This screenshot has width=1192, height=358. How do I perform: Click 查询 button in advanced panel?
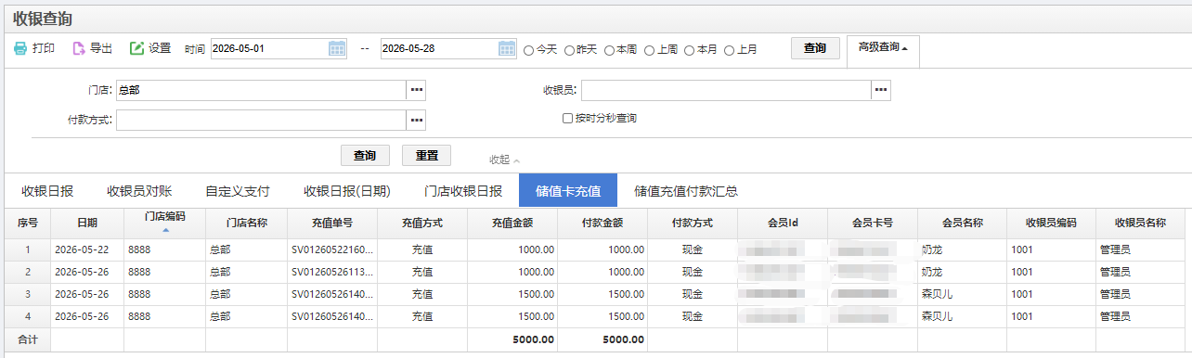[365, 155]
